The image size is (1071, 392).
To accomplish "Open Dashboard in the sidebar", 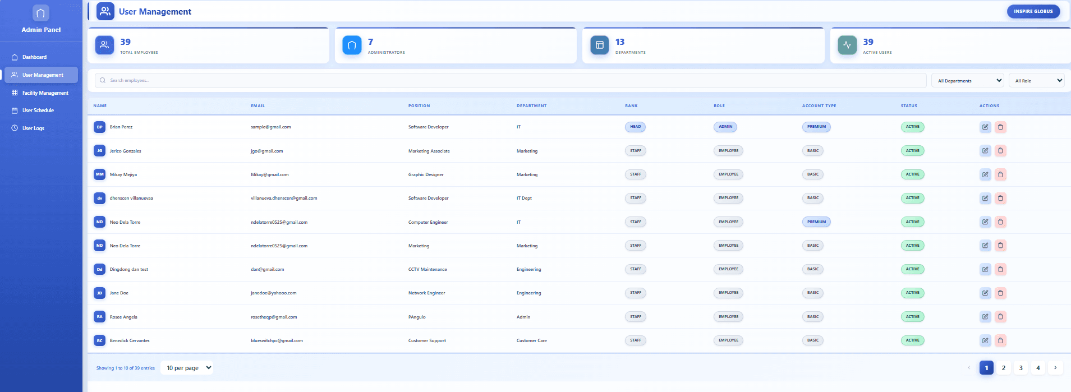I will (x=41, y=57).
